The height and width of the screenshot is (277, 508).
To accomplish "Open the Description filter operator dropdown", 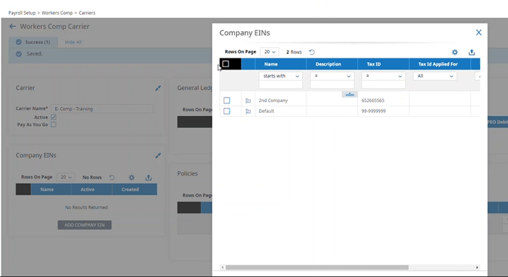I will (x=332, y=76).
